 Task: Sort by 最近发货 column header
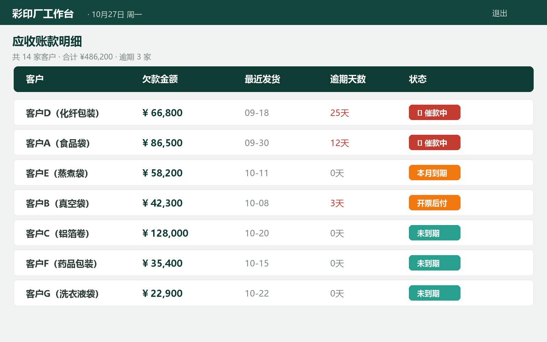[263, 79]
